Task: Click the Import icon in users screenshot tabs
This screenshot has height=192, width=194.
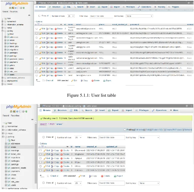Action: (x=111, y=7)
